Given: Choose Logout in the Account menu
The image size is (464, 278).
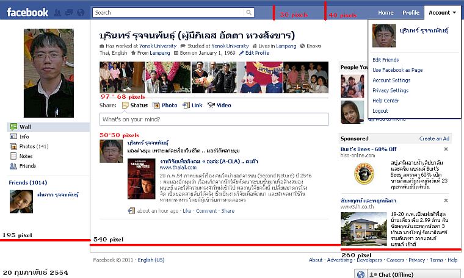Looking at the screenshot, I should [380, 111].
